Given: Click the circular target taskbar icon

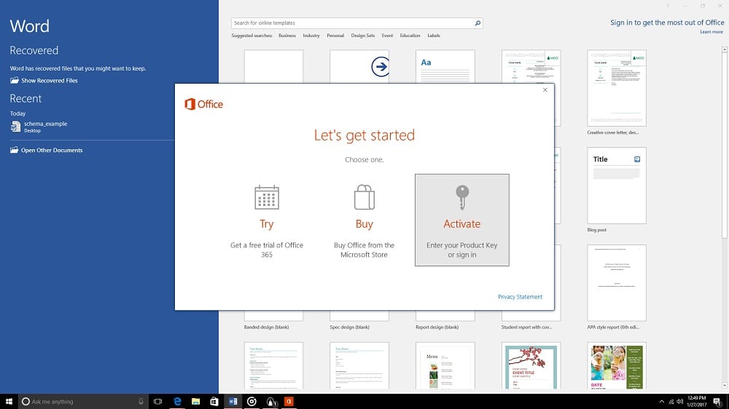Looking at the screenshot, I should 252,402.
